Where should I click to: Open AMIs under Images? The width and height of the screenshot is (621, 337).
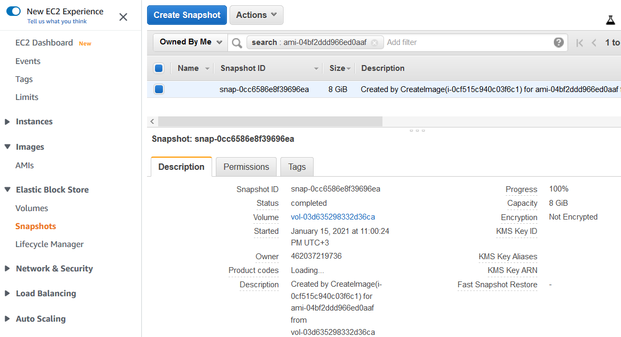24,166
